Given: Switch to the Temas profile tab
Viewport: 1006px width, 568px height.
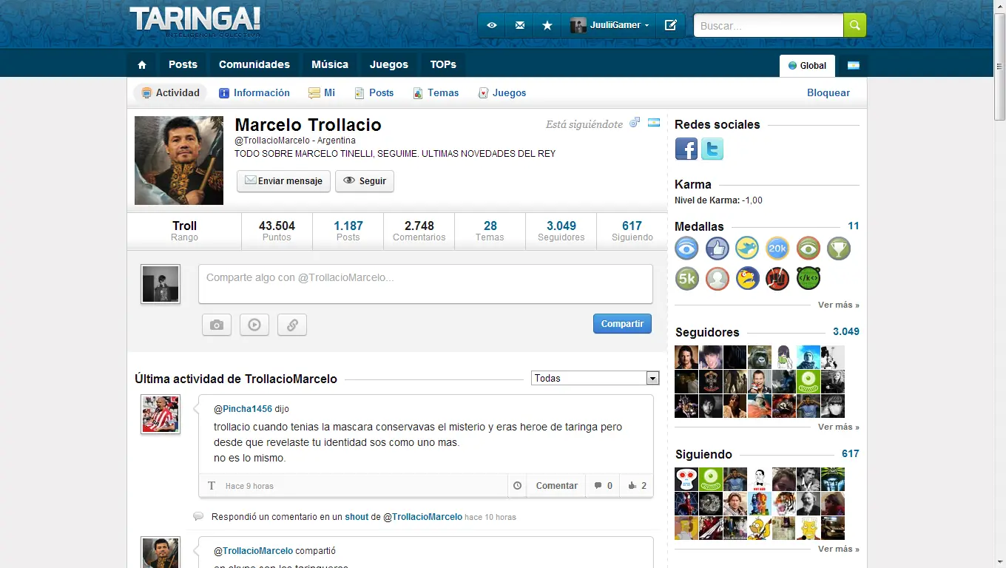Looking at the screenshot, I should tap(436, 92).
